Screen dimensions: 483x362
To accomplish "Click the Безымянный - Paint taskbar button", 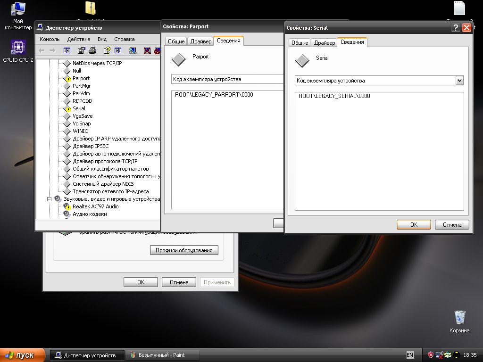I will (x=158, y=355).
